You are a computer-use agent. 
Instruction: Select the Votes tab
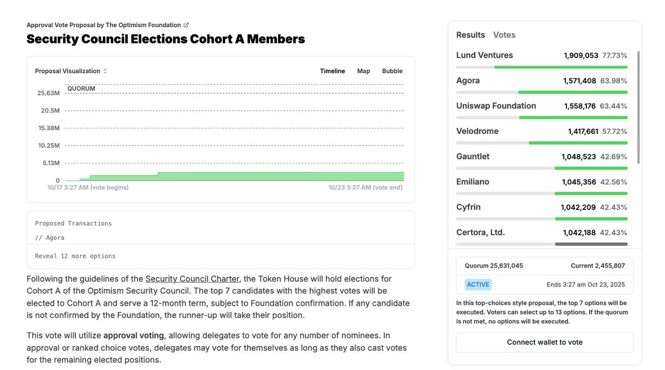[504, 35]
